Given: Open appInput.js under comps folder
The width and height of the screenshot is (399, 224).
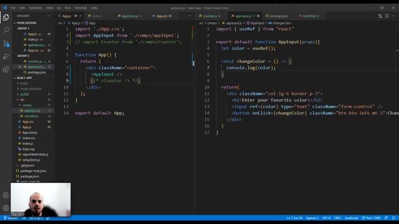Looking at the screenshot, I should coord(32,111).
